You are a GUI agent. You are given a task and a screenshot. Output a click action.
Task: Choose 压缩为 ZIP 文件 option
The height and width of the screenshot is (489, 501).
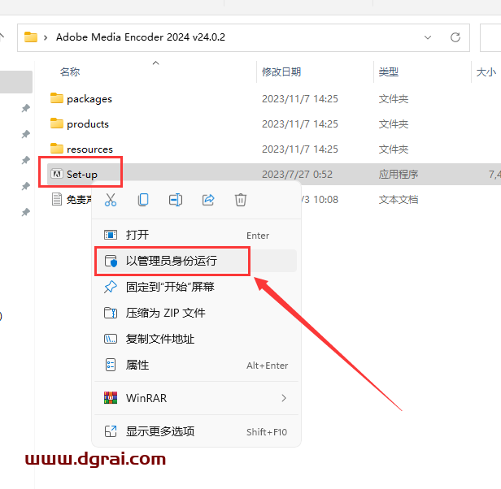click(196, 313)
